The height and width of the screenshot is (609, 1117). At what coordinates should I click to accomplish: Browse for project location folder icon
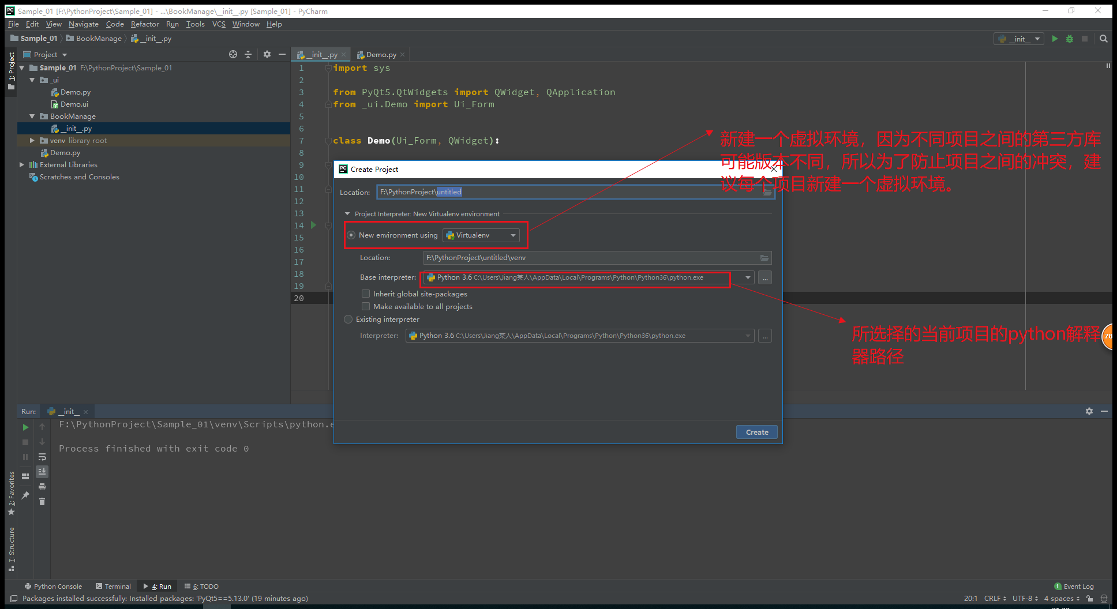coord(767,192)
